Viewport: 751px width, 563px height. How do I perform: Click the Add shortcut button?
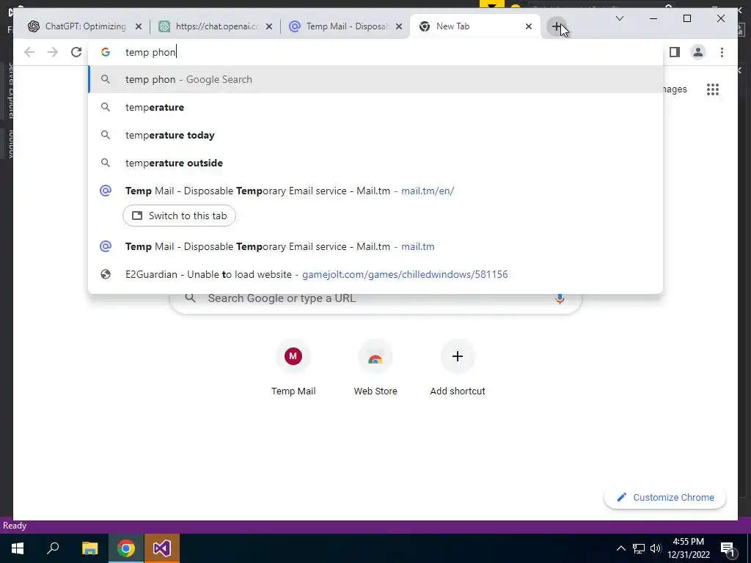pyautogui.click(x=458, y=369)
